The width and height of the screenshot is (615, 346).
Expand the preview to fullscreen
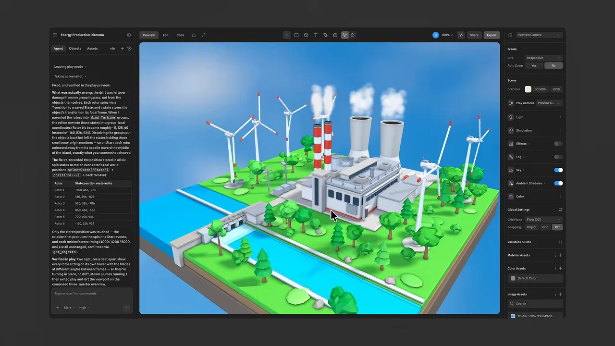click(204, 35)
